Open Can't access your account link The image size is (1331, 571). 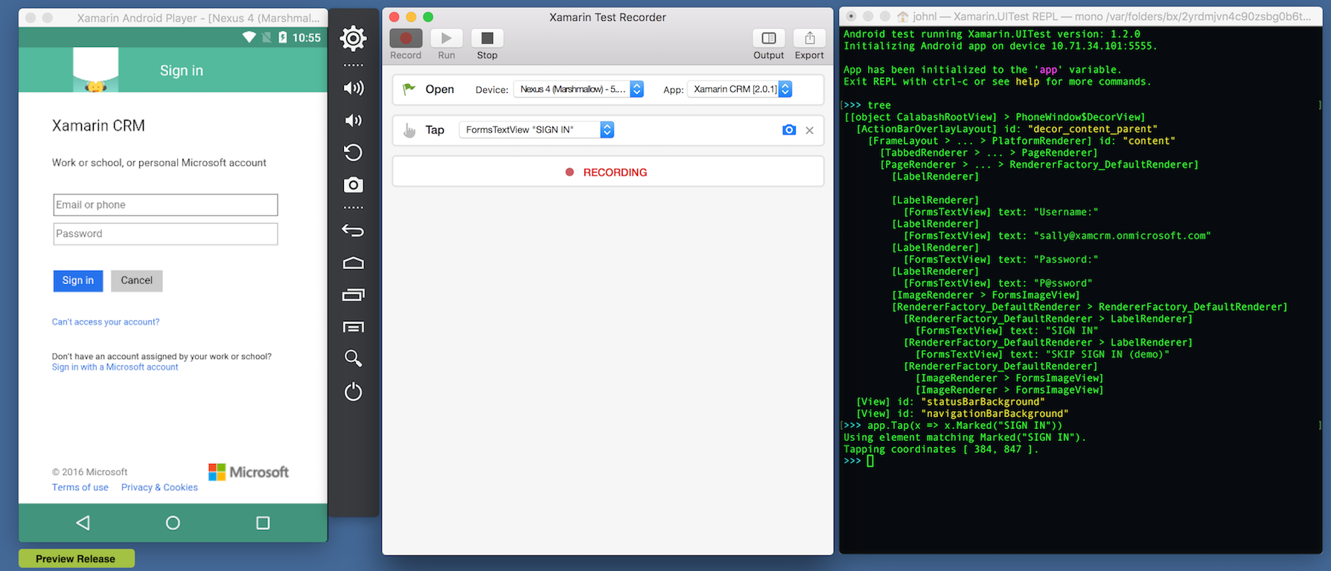click(106, 322)
